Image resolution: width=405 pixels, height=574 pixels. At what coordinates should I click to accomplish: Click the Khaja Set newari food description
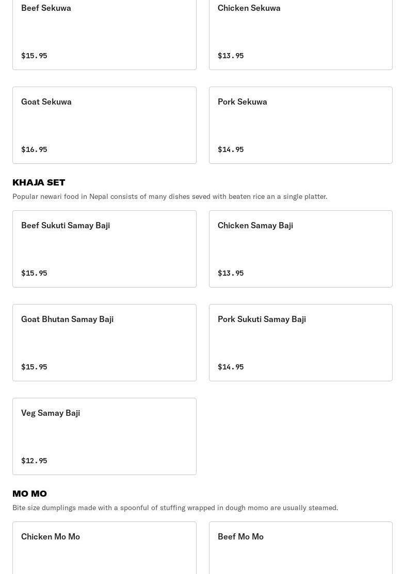(x=170, y=196)
